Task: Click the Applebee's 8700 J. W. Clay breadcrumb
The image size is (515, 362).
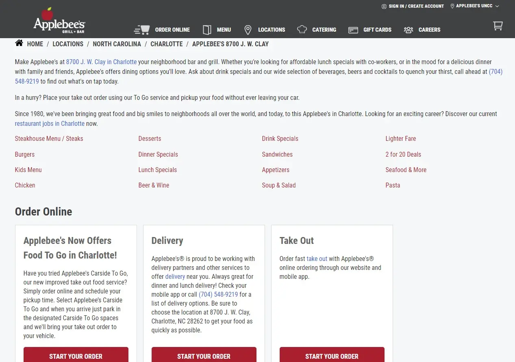Action: click(x=230, y=44)
